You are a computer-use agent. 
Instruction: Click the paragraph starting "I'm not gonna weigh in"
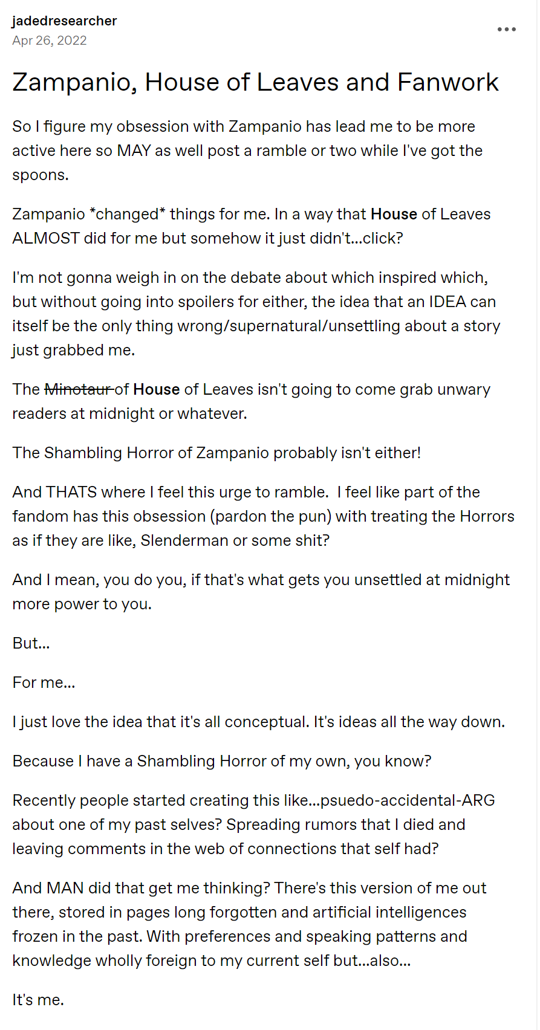tap(256, 314)
